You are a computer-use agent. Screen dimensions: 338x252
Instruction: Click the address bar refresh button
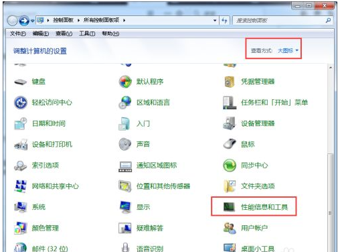pos(224,21)
